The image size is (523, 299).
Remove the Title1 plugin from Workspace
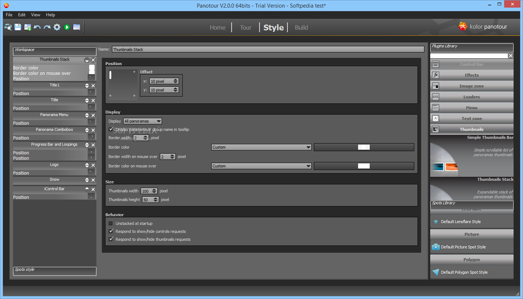coord(93,86)
